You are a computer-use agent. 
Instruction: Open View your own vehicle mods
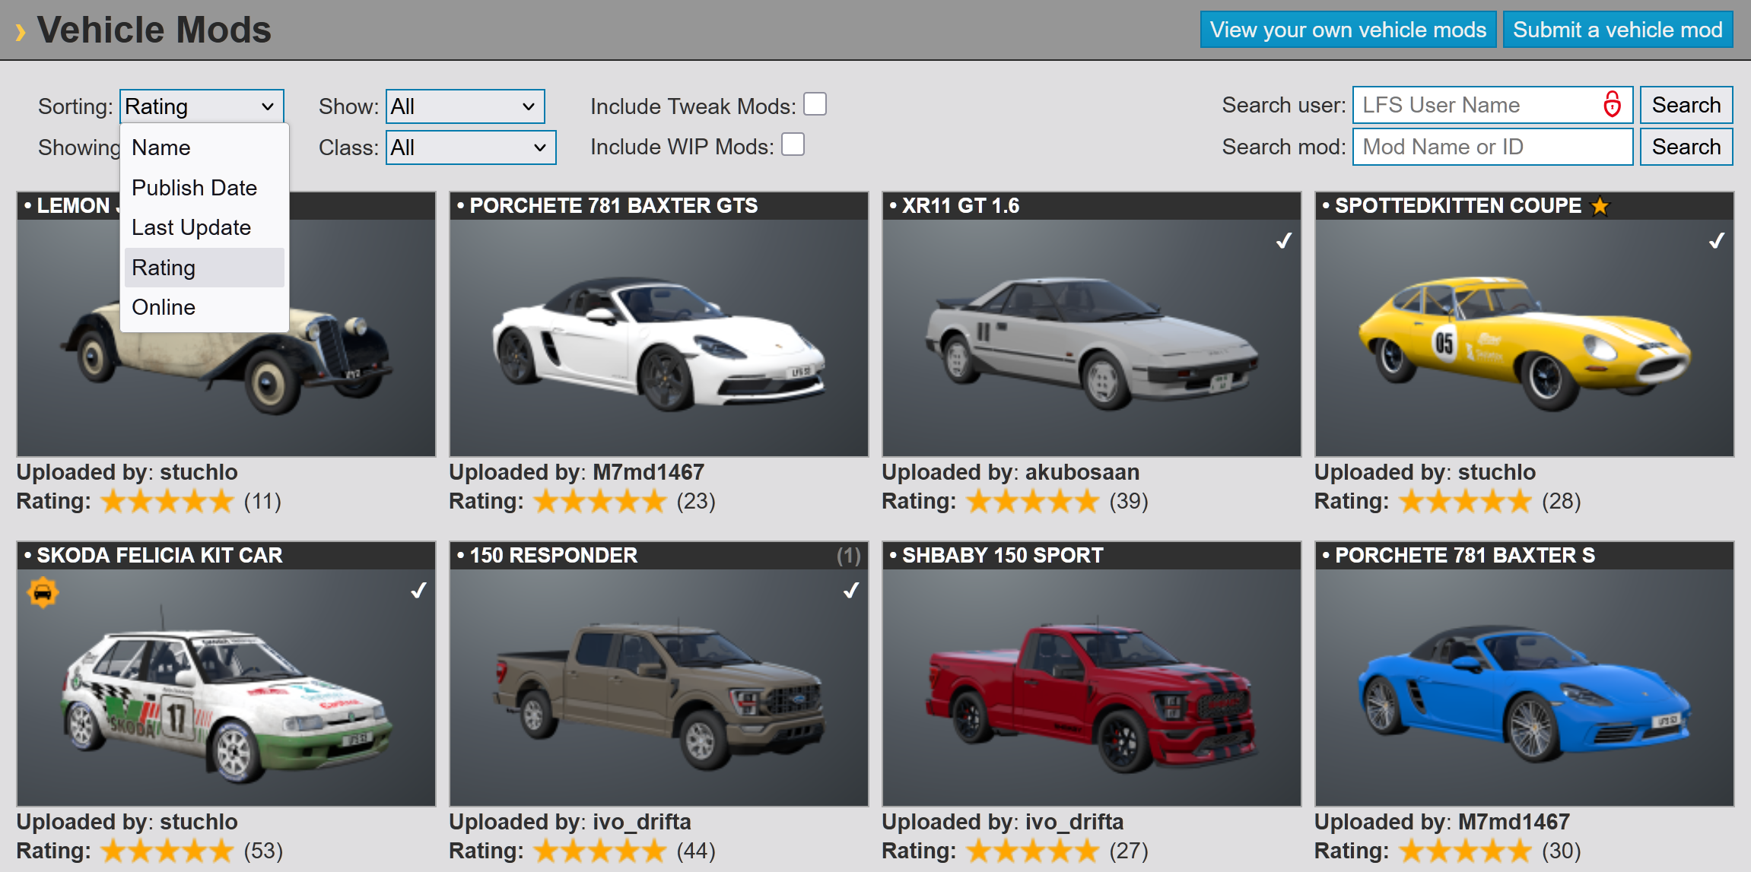point(1347,30)
